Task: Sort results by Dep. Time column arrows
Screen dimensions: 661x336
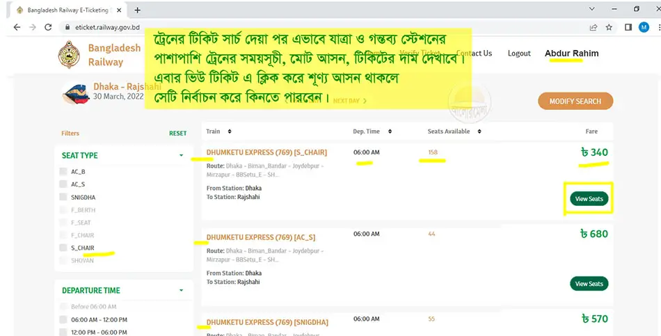Action: [390, 131]
